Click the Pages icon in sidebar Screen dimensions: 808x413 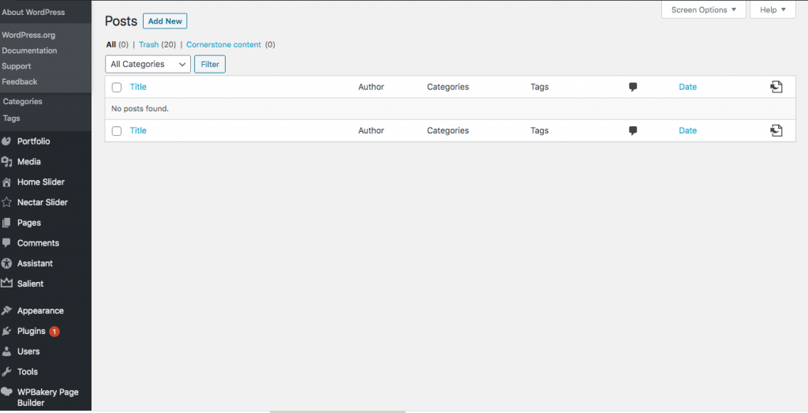(x=6, y=223)
